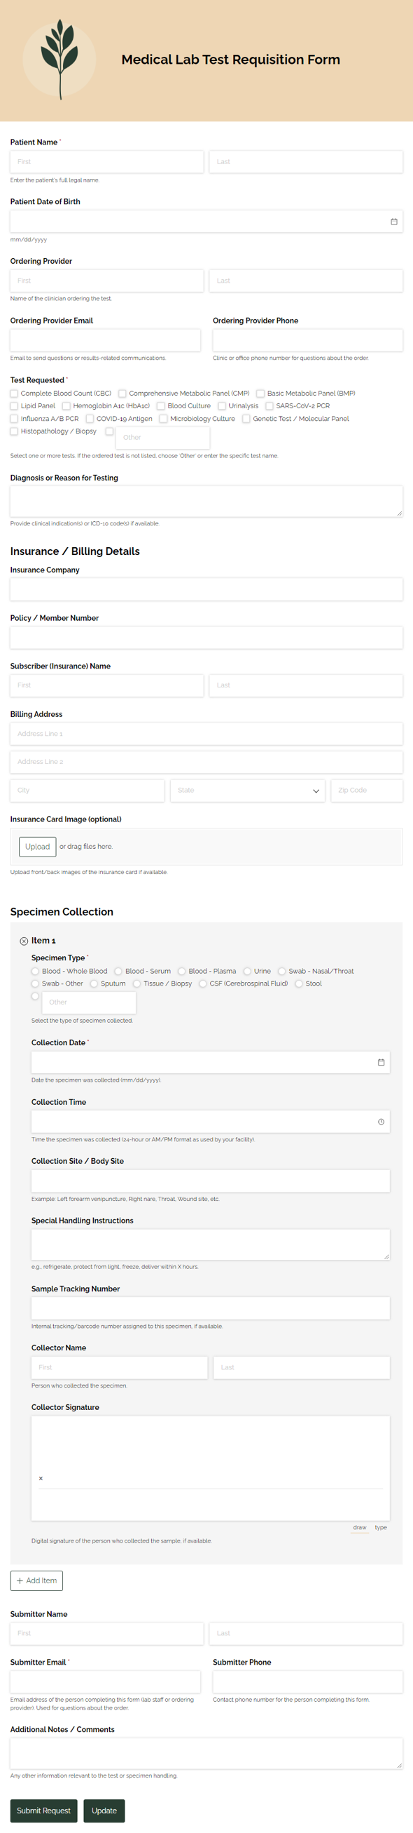This screenshot has width=413, height=1833.
Task: Select the Urinalysis checkbox
Action: (x=221, y=406)
